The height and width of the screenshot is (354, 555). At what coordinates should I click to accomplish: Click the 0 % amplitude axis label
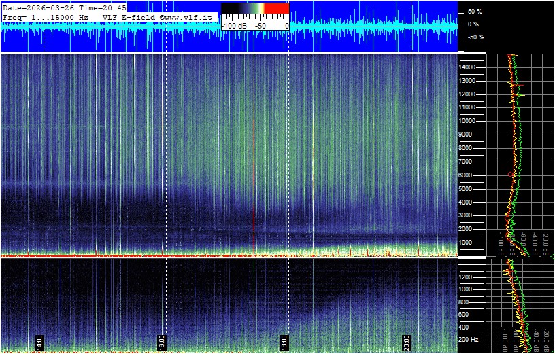click(473, 24)
